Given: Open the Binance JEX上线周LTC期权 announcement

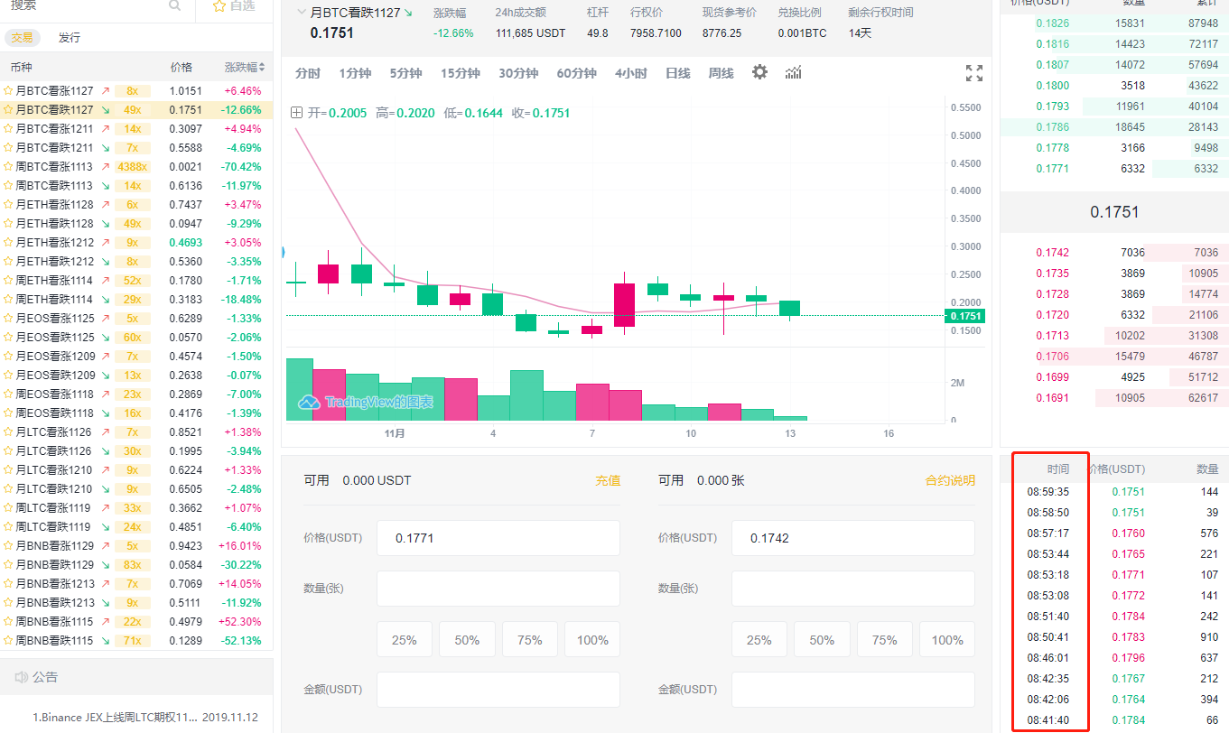Looking at the screenshot, I should [x=115, y=718].
